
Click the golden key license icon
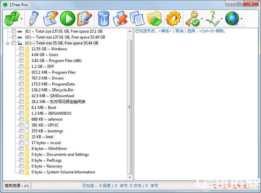(192, 18)
